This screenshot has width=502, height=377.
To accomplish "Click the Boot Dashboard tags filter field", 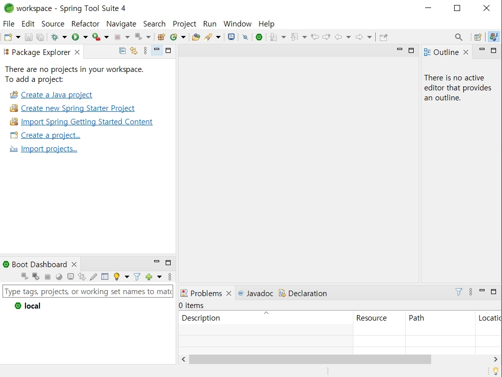I will (88, 292).
